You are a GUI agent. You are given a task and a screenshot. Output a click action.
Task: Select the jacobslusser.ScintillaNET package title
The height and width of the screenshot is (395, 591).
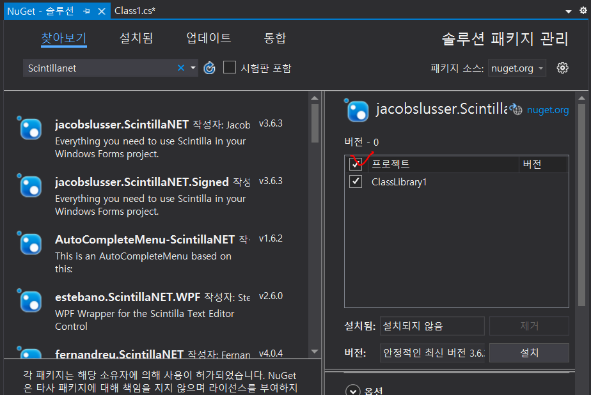122,124
